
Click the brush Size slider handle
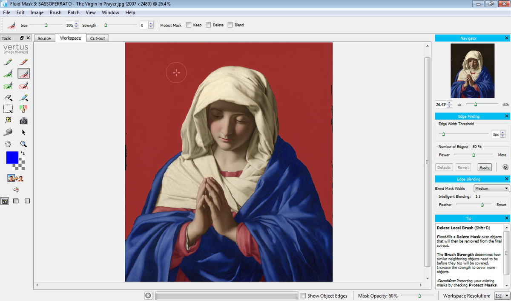pos(46,25)
